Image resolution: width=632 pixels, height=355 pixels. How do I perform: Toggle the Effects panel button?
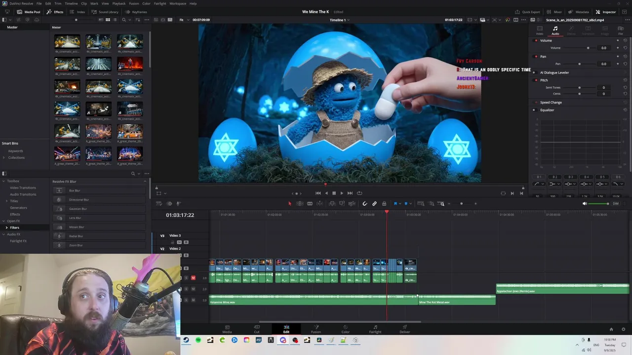(55, 12)
